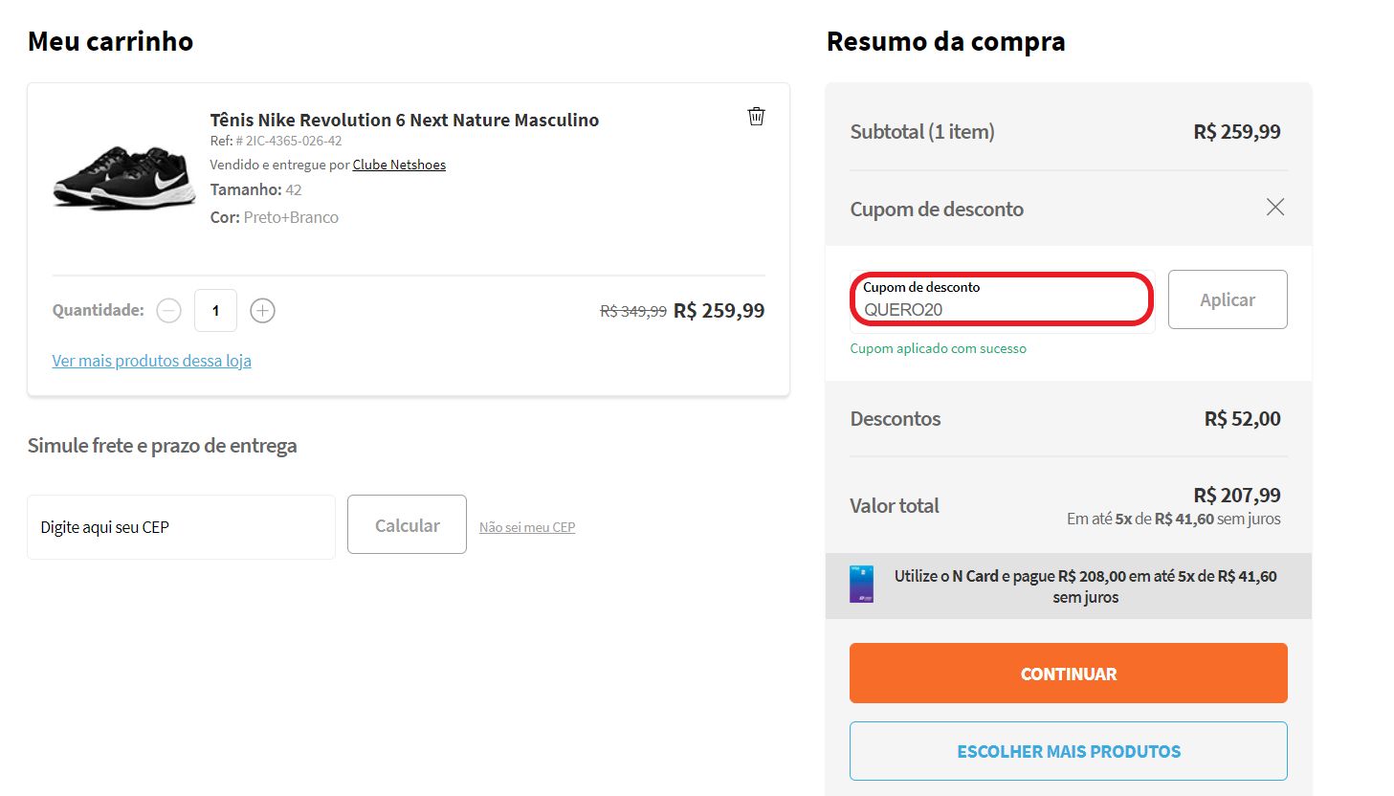
Task: Click the Tênis Nike Revolution 6 product title
Action: (x=404, y=120)
